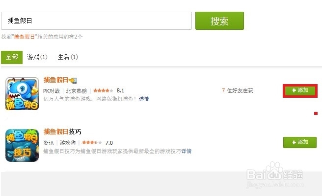Open the 捕鱼假日技巧 title link
Image resolution: width=322 pixels, height=196 pixels.
[62, 131]
